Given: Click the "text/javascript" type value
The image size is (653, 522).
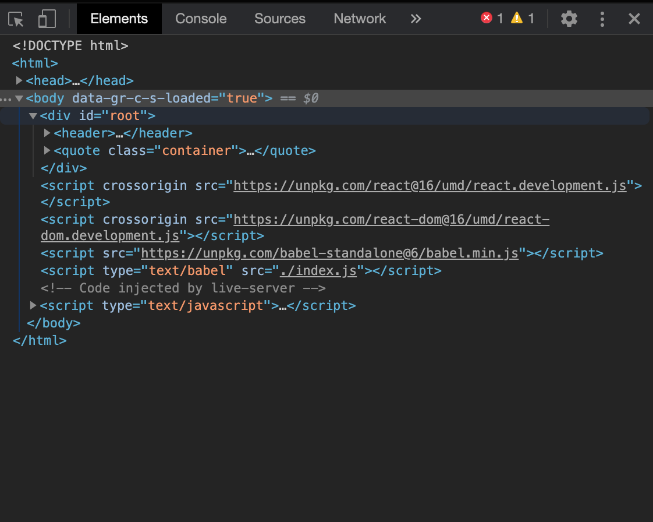Looking at the screenshot, I should (x=205, y=306).
